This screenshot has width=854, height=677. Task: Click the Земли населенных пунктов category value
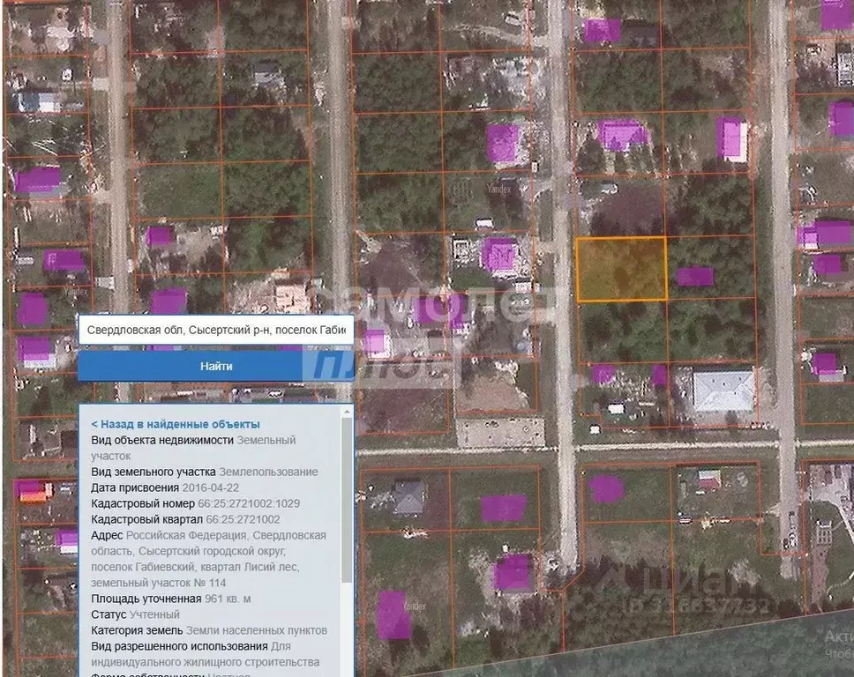tap(257, 630)
